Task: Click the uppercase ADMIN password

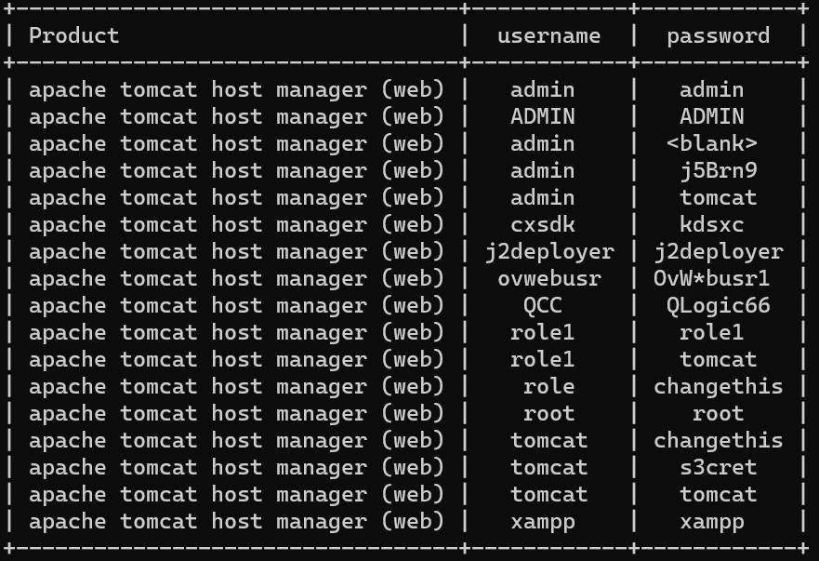Action: pos(712,116)
